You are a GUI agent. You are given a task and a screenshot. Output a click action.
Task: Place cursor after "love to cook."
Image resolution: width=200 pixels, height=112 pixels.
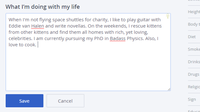pos(38,45)
